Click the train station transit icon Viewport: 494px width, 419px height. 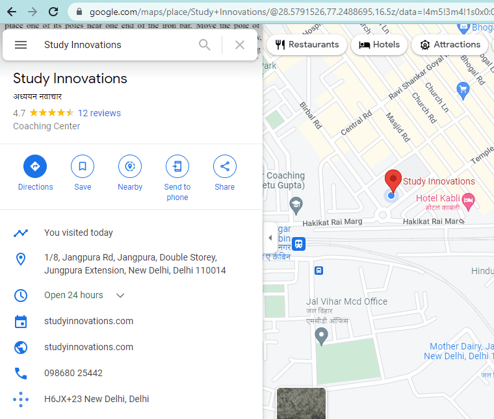click(298, 244)
